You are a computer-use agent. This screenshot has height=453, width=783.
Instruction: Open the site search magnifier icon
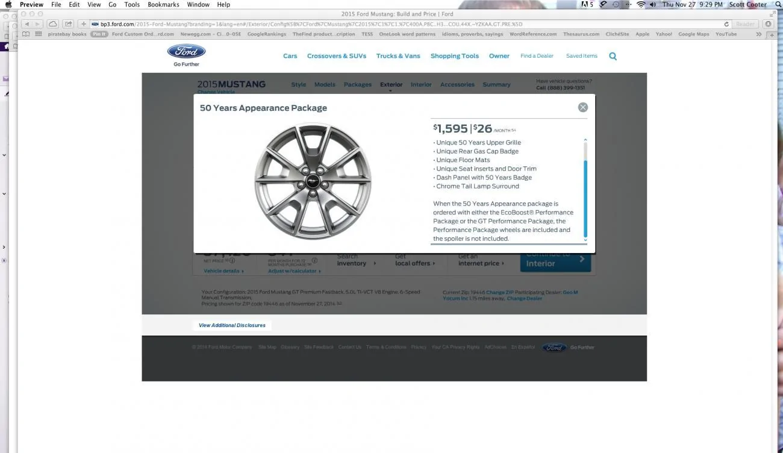pos(613,56)
